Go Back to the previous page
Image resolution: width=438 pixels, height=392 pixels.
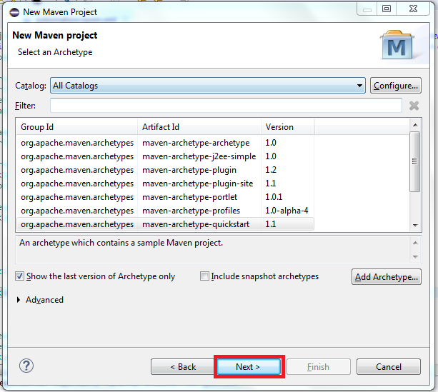[183, 367]
